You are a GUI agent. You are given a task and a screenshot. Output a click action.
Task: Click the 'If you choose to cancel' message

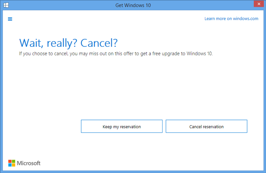[116, 54]
